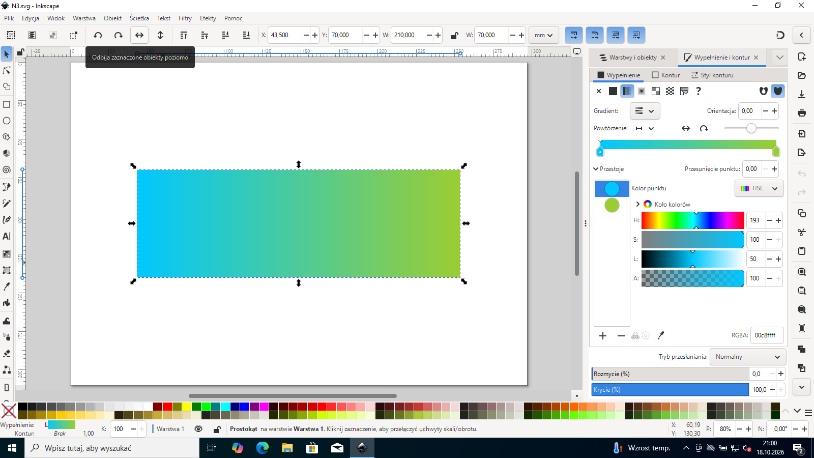Select the green gradient stop swatch

pos(612,205)
